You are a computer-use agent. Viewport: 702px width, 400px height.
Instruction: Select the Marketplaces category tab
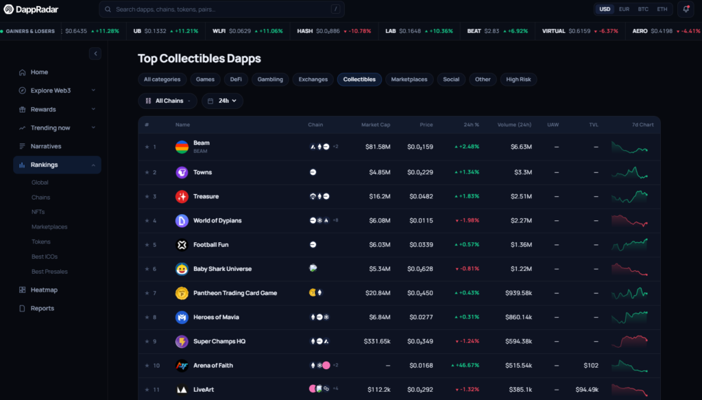point(409,80)
